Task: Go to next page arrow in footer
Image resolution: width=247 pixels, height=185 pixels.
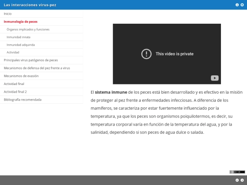Action: coord(242,180)
